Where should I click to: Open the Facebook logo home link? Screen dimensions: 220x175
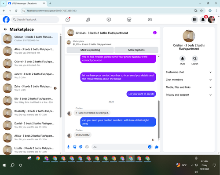[6, 19]
